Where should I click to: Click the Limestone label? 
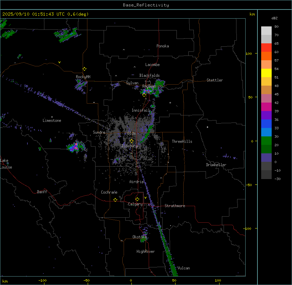click(52, 120)
